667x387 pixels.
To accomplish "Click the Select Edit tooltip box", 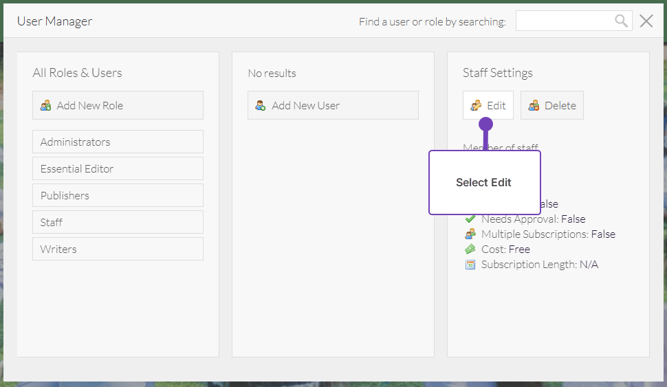I will 484,183.
